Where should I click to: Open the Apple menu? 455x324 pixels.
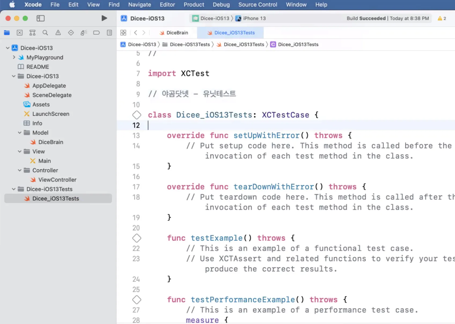pyautogui.click(x=12, y=5)
